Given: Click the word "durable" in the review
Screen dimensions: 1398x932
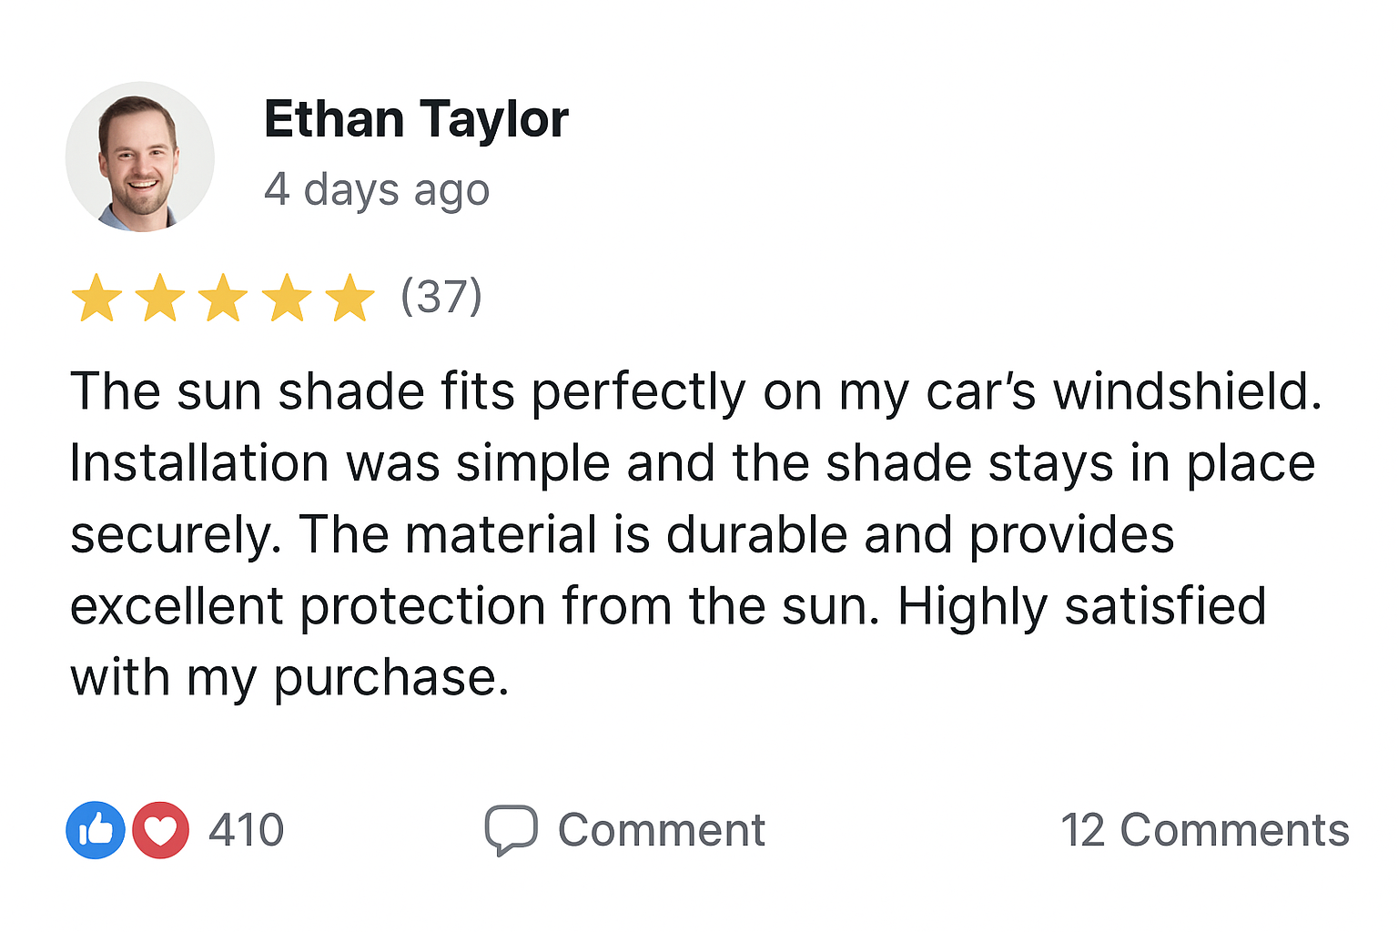Looking at the screenshot, I should pos(757,535).
